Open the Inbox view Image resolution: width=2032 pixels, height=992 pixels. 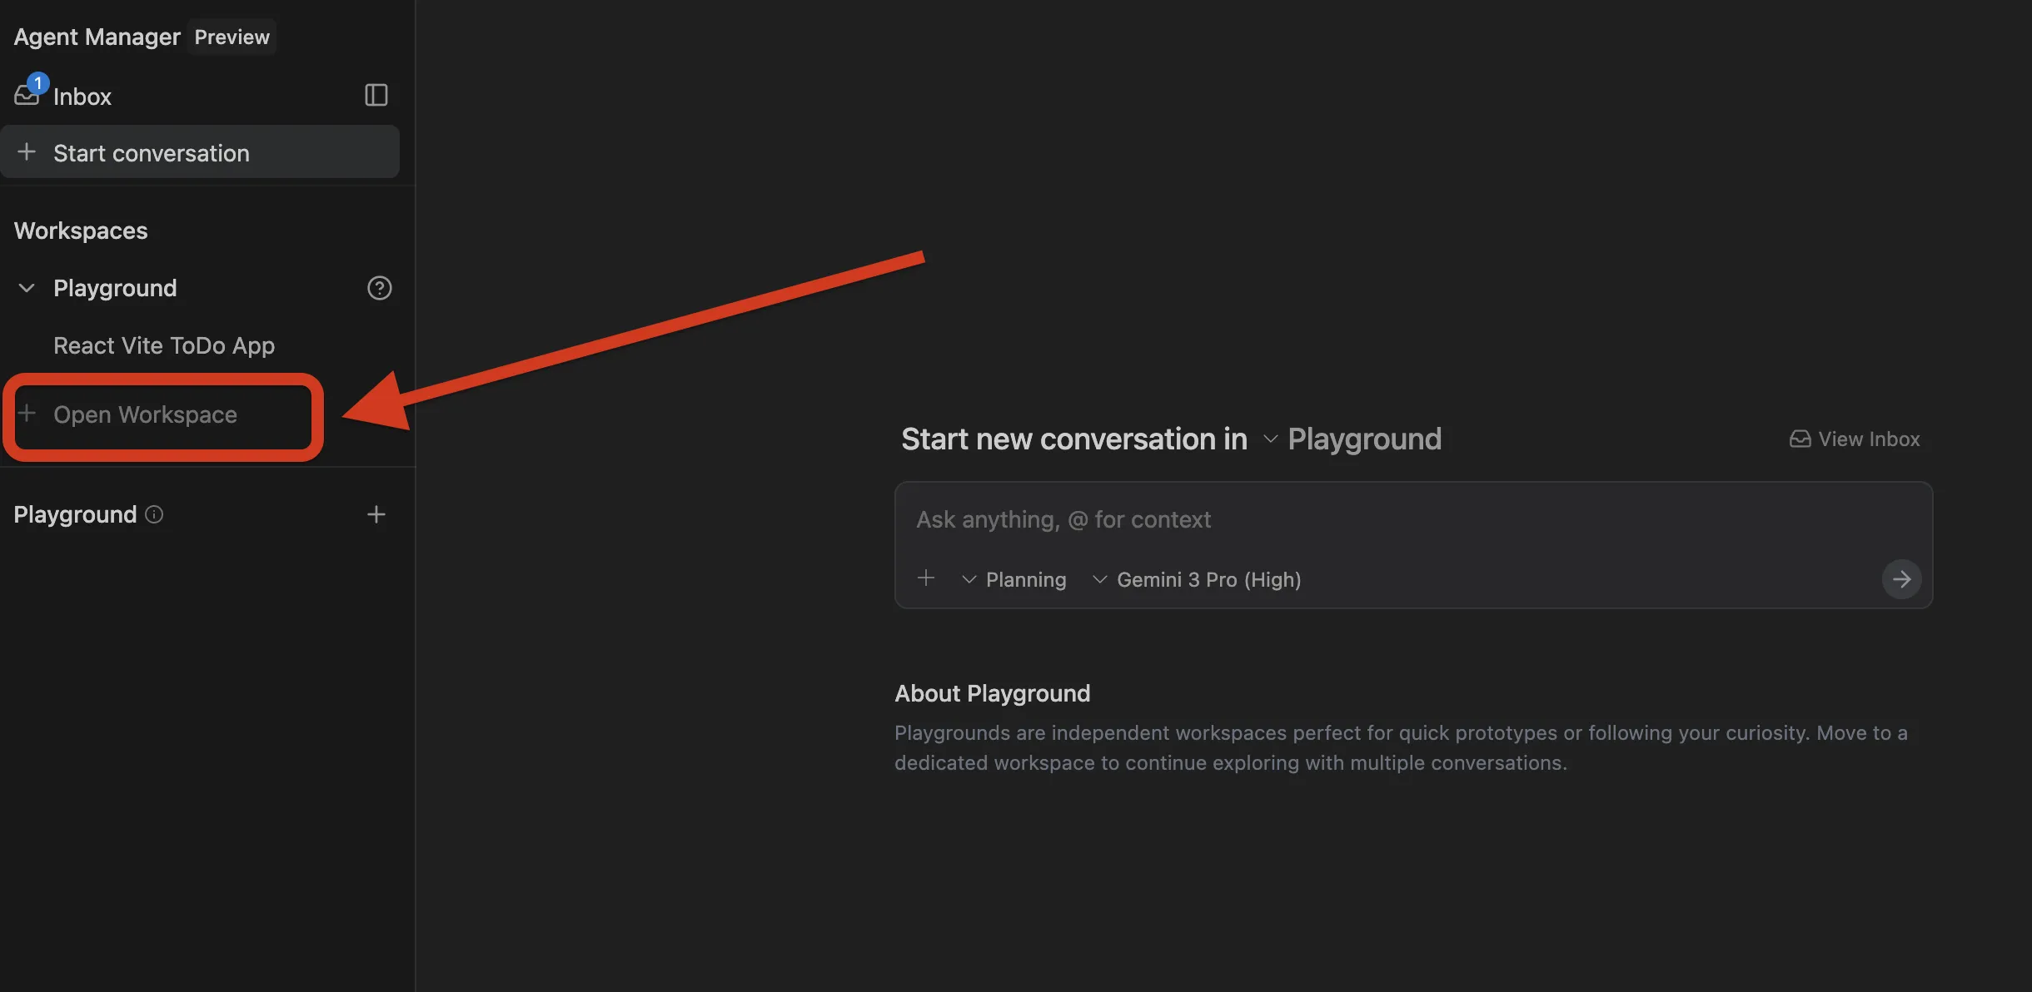tap(82, 97)
